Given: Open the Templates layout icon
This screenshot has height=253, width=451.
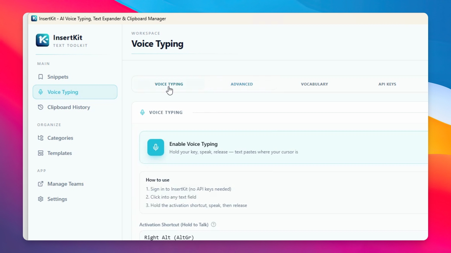Looking at the screenshot, I should coord(40,153).
